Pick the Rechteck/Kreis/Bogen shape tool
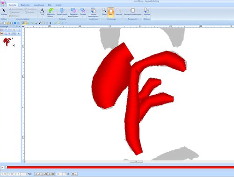 click(73, 12)
